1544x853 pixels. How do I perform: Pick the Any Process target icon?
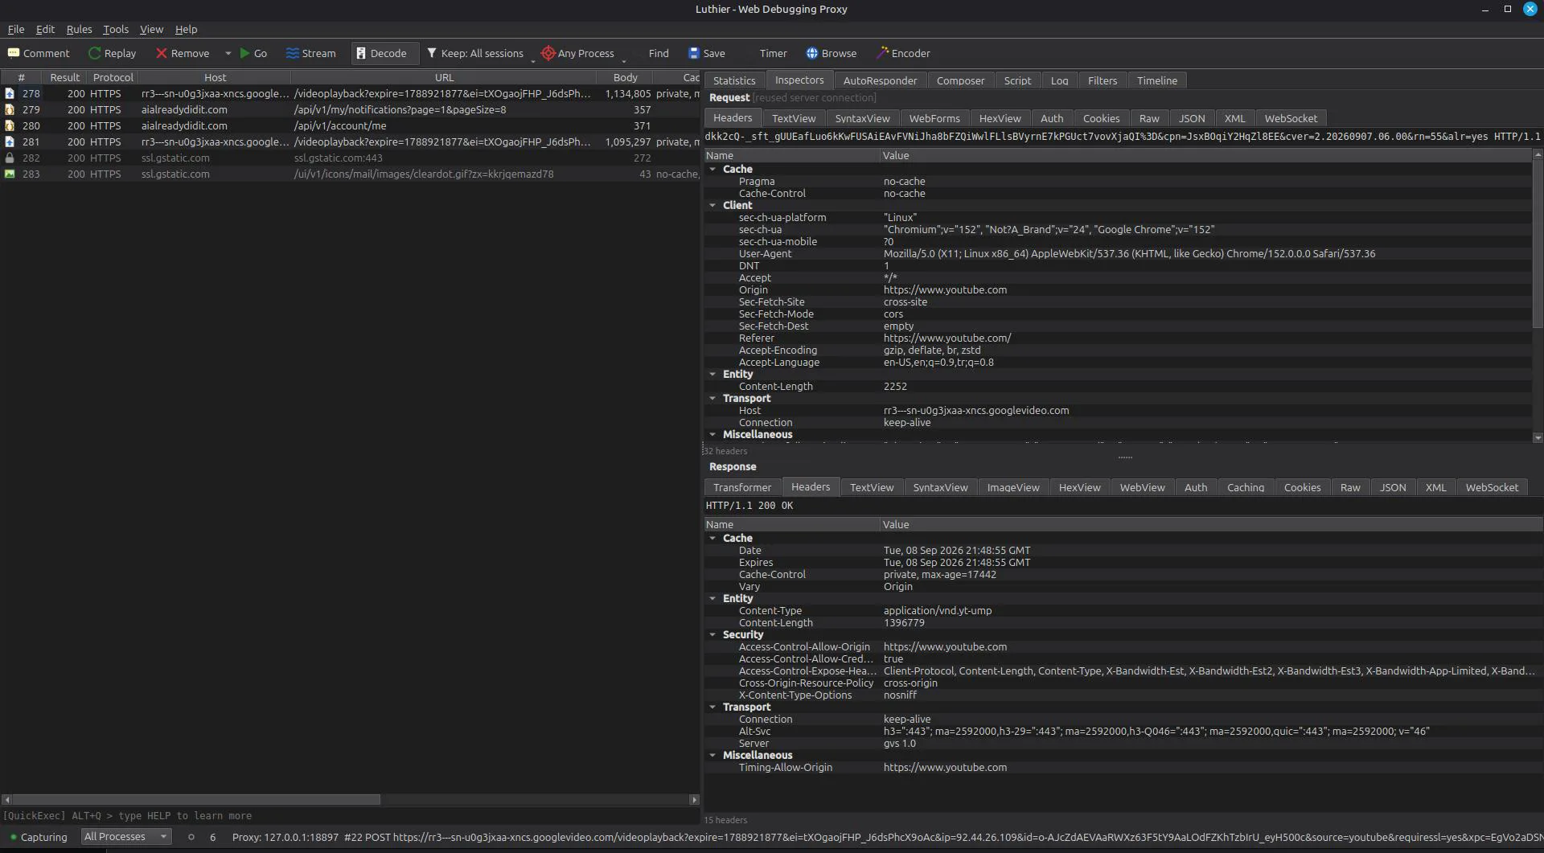tap(548, 53)
